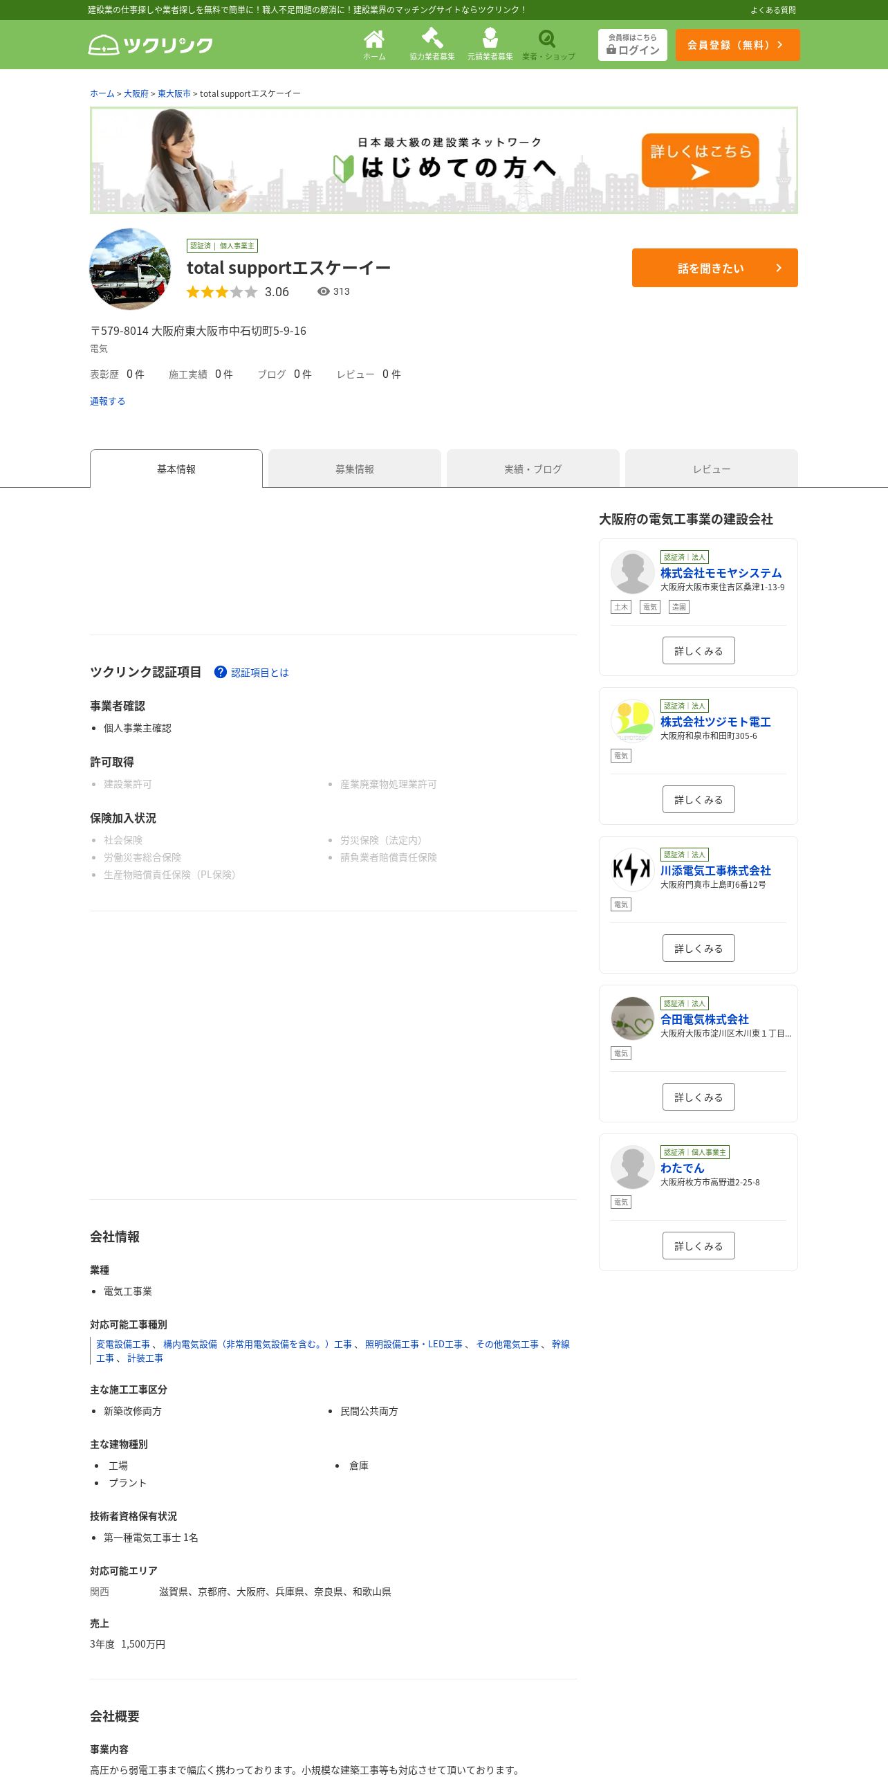Click ホーム breadcrumb link

pyautogui.click(x=102, y=93)
